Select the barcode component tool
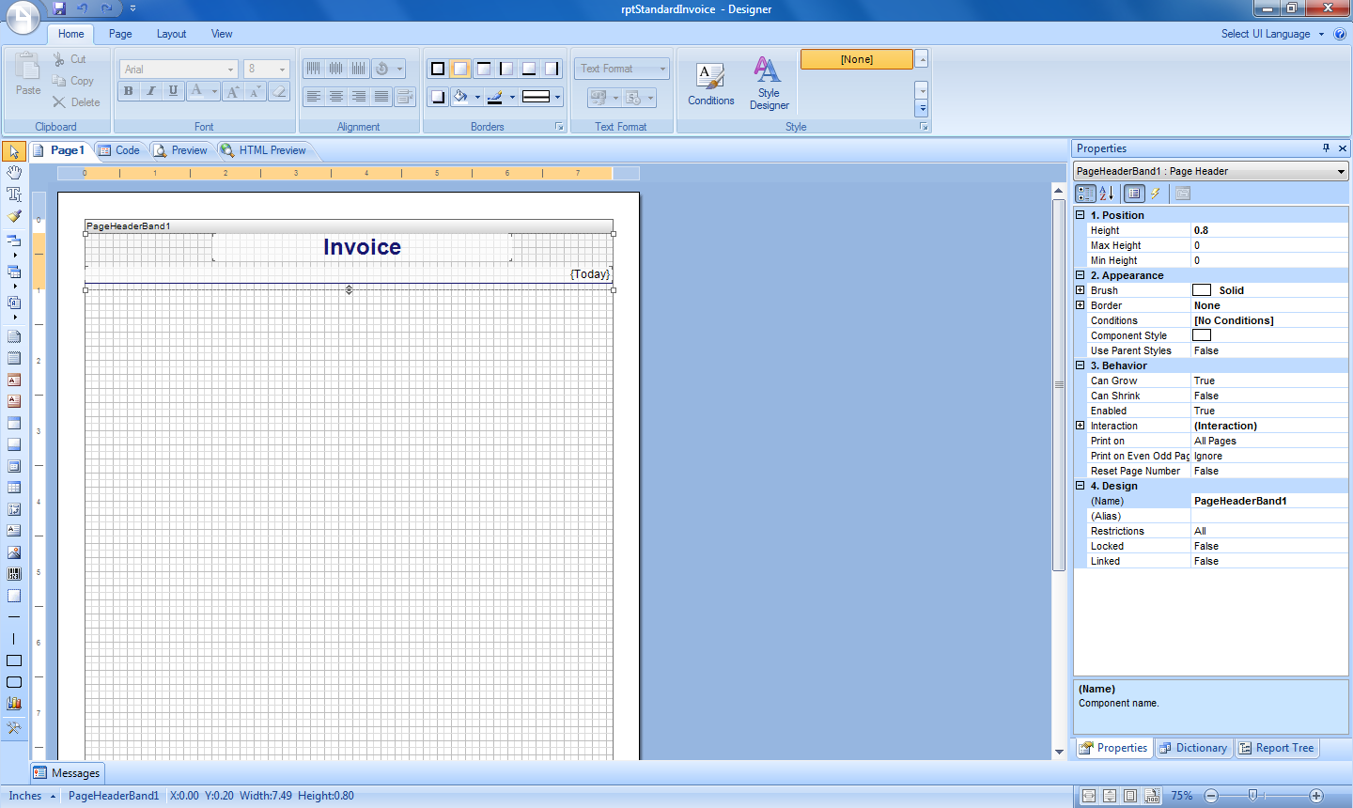This screenshot has width=1353, height=808. 14,574
